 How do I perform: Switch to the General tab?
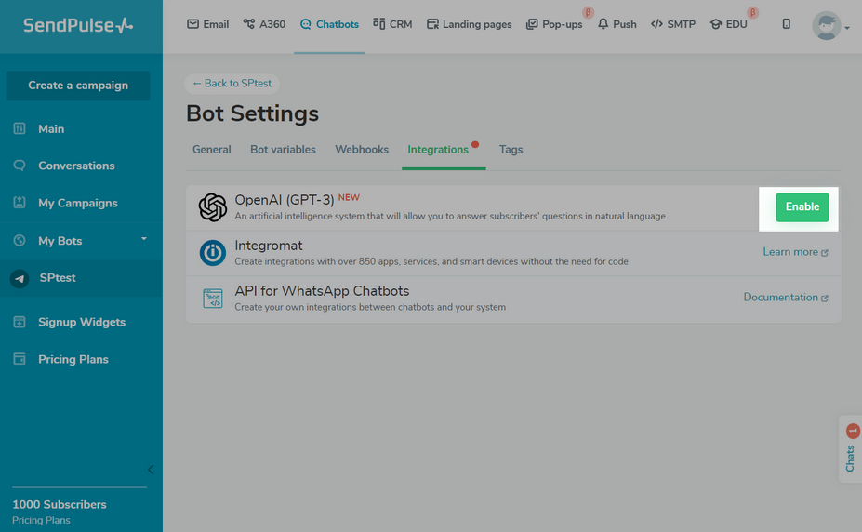click(x=212, y=150)
